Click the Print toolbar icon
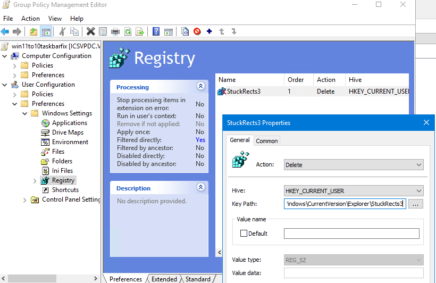This screenshot has height=283, width=436. 115,31
